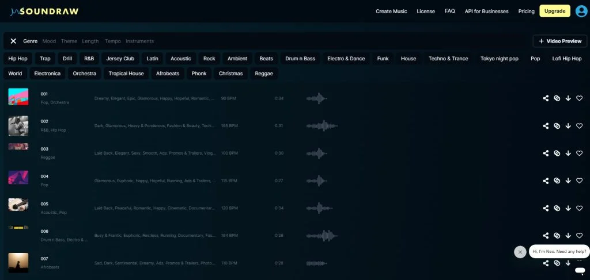Image resolution: width=590 pixels, height=280 pixels.
Task: Switch to the Length filter tab
Action: click(90, 41)
